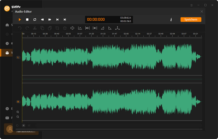This screenshot has width=218, height=139.
Task: Apply fade out effect
Action: (110, 28)
